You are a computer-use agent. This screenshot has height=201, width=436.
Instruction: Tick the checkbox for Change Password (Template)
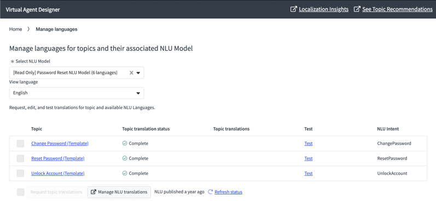pyautogui.click(x=20, y=144)
